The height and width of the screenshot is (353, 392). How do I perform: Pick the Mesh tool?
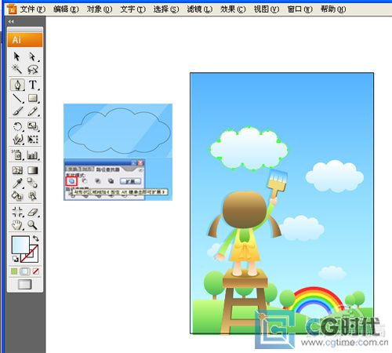(x=17, y=170)
